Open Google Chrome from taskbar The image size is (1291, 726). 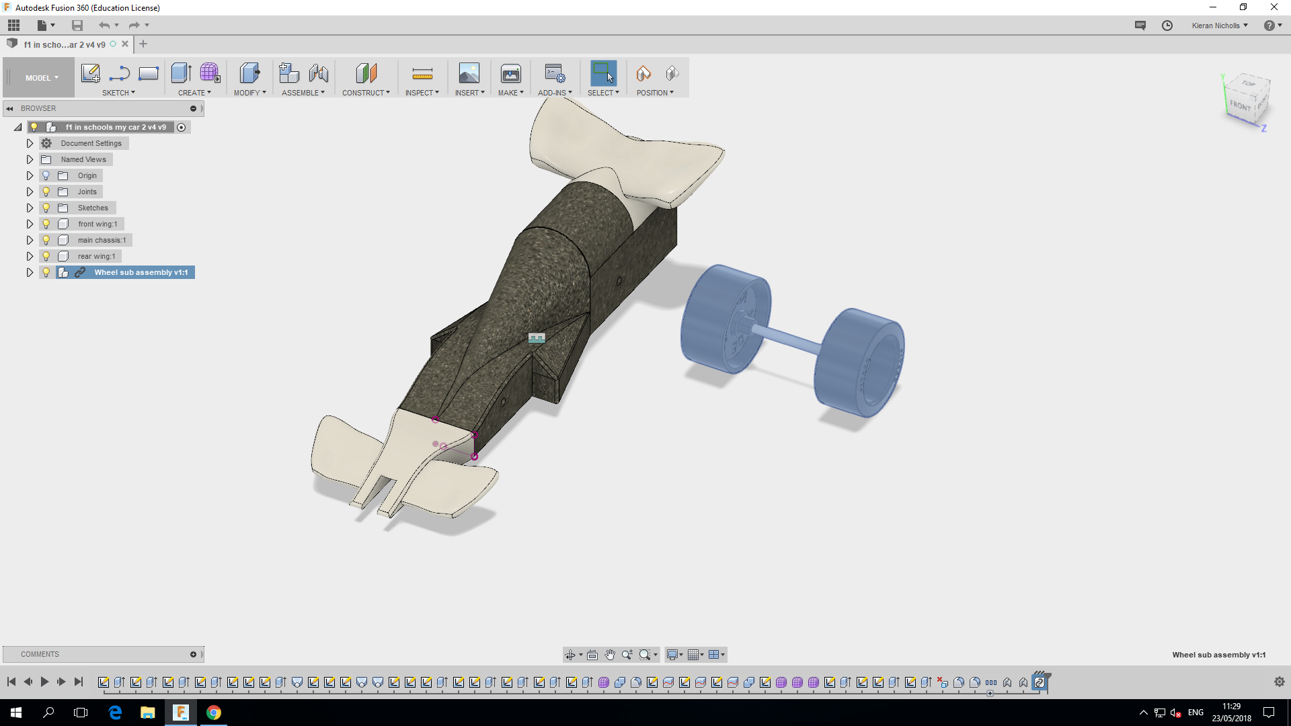[214, 713]
